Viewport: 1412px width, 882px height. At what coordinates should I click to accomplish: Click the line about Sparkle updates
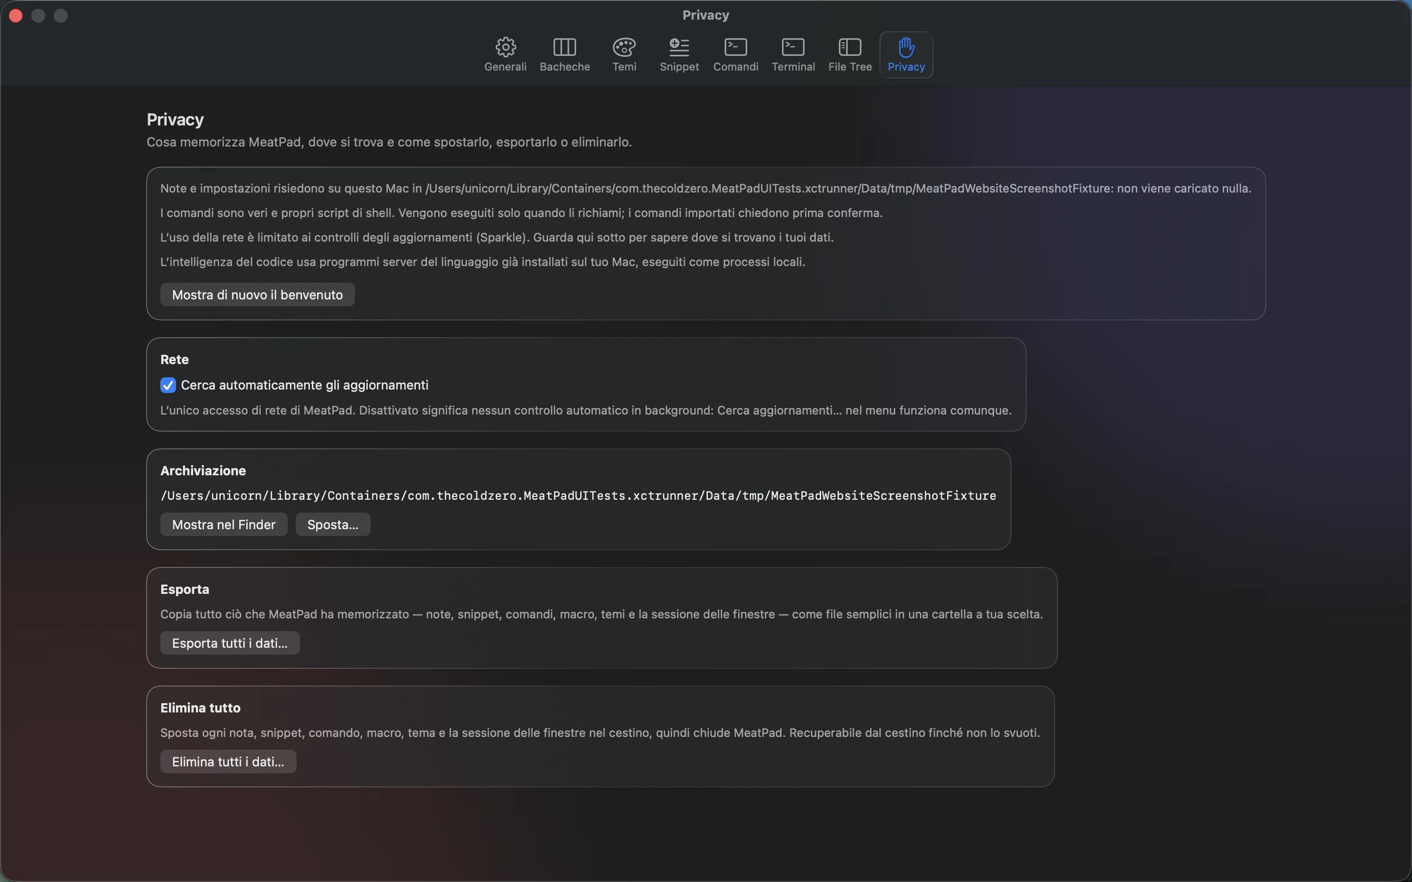pyautogui.click(x=497, y=238)
